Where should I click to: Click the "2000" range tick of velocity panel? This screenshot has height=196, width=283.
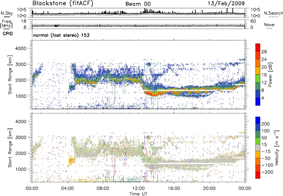21,153
